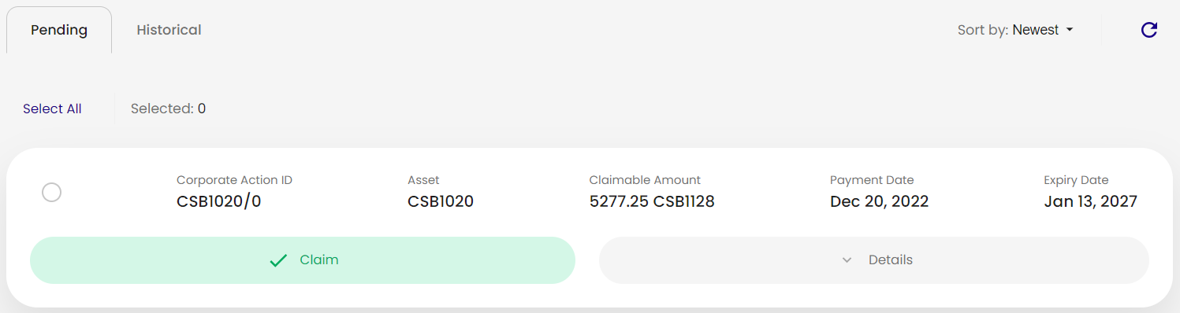Image resolution: width=1180 pixels, height=313 pixels.
Task: Click the Sort by label
Action: tap(982, 30)
